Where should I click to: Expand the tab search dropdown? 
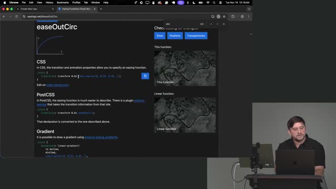[x=249, y=9]
